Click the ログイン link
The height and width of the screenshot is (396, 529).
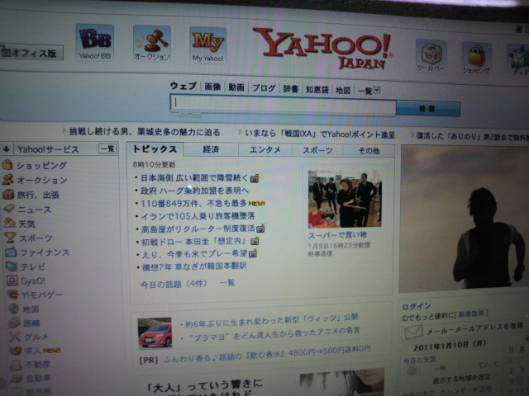417,306
